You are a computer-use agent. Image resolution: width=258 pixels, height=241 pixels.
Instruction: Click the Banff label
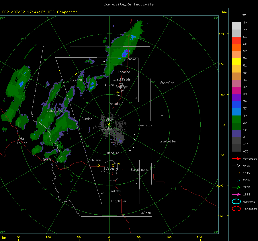tap(47, 160)
